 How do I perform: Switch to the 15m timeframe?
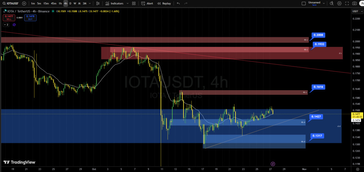pos(46,3)
